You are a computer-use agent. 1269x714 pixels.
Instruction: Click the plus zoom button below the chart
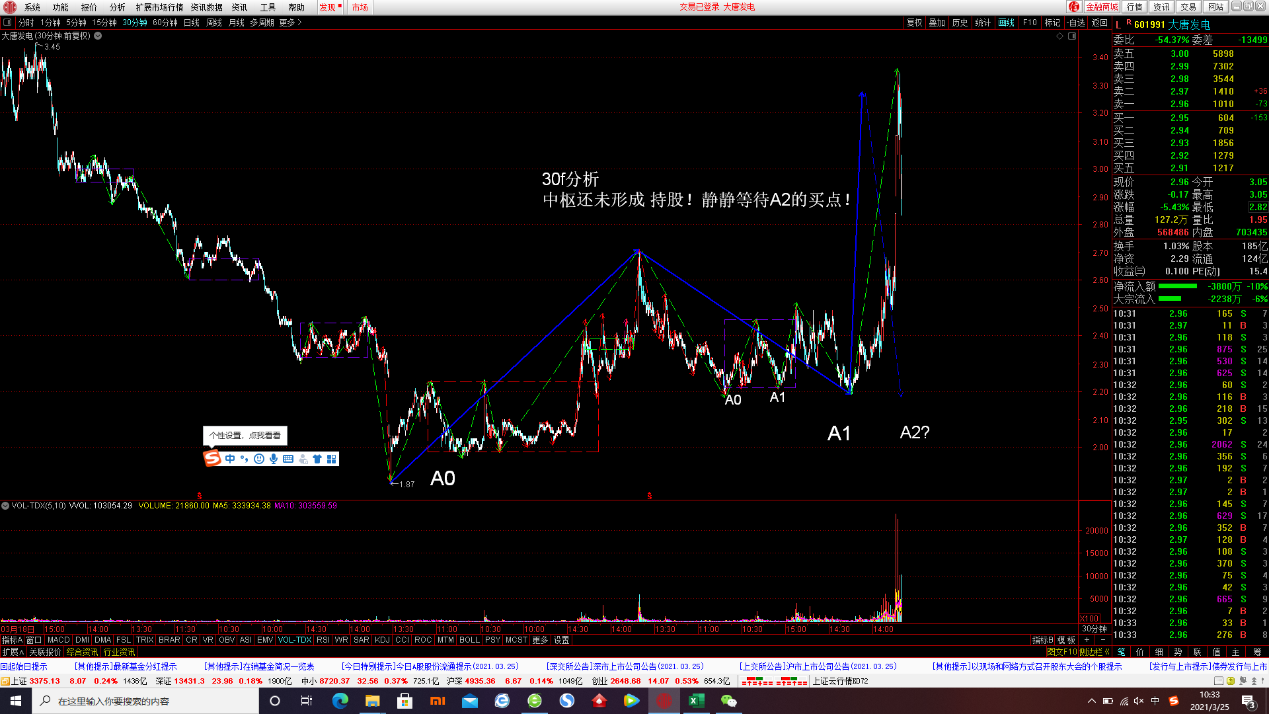(x=1087, y=640)
